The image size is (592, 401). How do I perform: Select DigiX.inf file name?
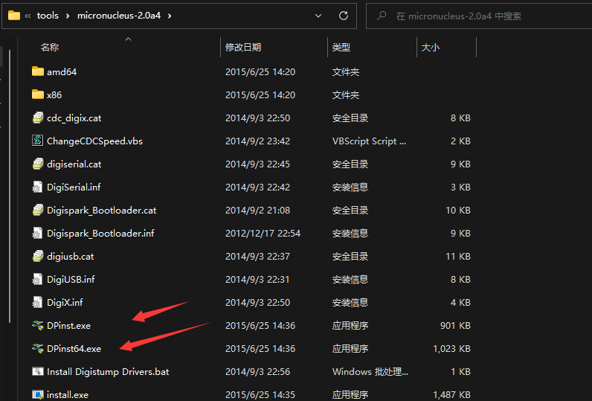pos(65,303)
